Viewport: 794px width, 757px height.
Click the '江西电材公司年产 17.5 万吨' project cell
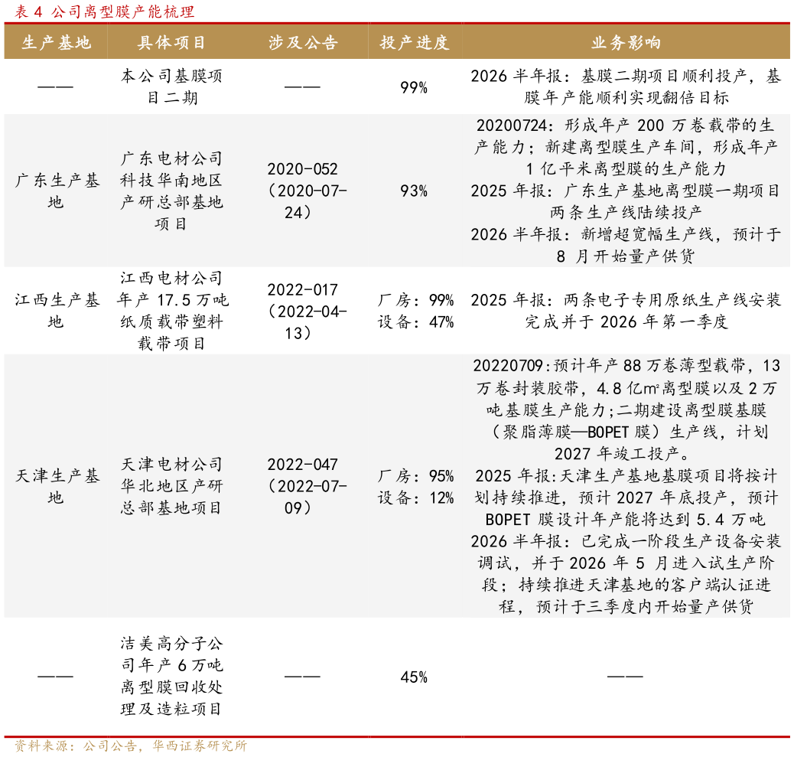(171, 311)
